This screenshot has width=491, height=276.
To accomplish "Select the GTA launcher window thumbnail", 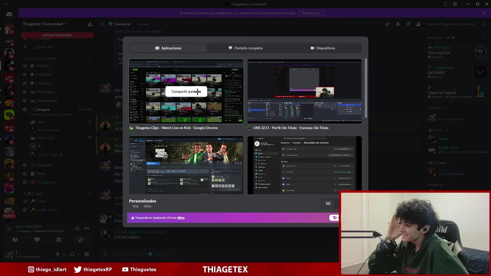I will pos(186,165).
